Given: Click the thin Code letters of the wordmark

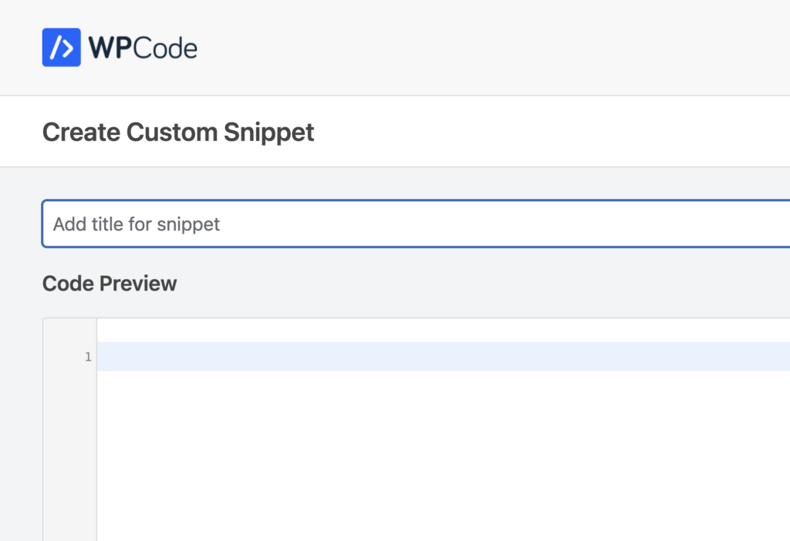Looking at the screenshot, I should (x=166, y=49).
